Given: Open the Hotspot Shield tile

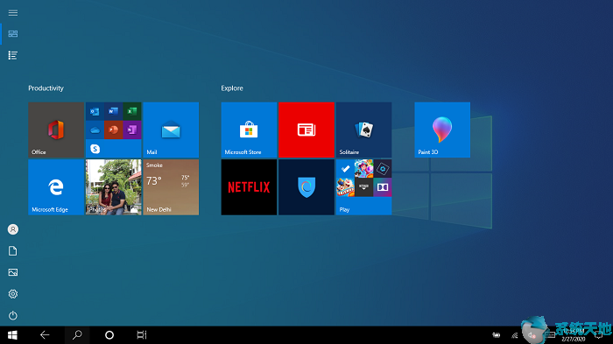Looking at the screenshot, I should [306, 186].
